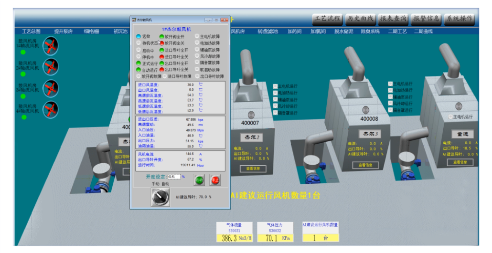This screenshot has width=492, height=253.
Task: Close the 杰尔鼓风机 dialog window
Action: (x=225, y=20)
